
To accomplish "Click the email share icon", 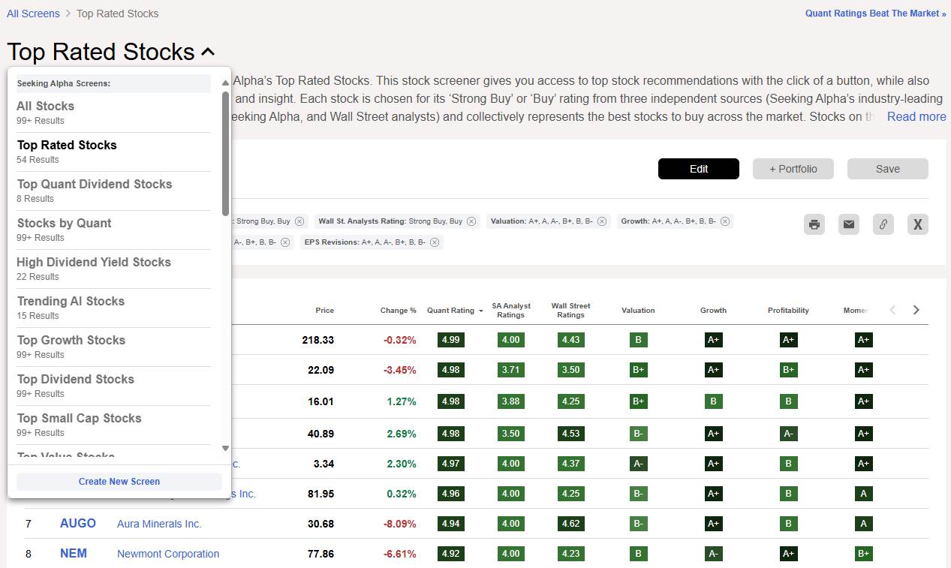I will (849, 224).
